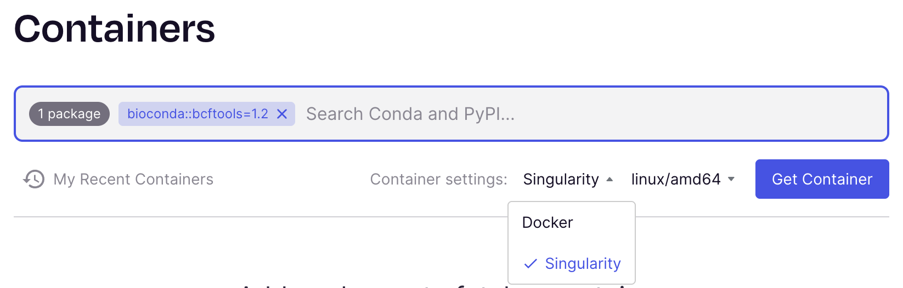Select the bioconda::bcftools=1.2 package label
This screenshot has height=288, width=903.
pos(197,114)
